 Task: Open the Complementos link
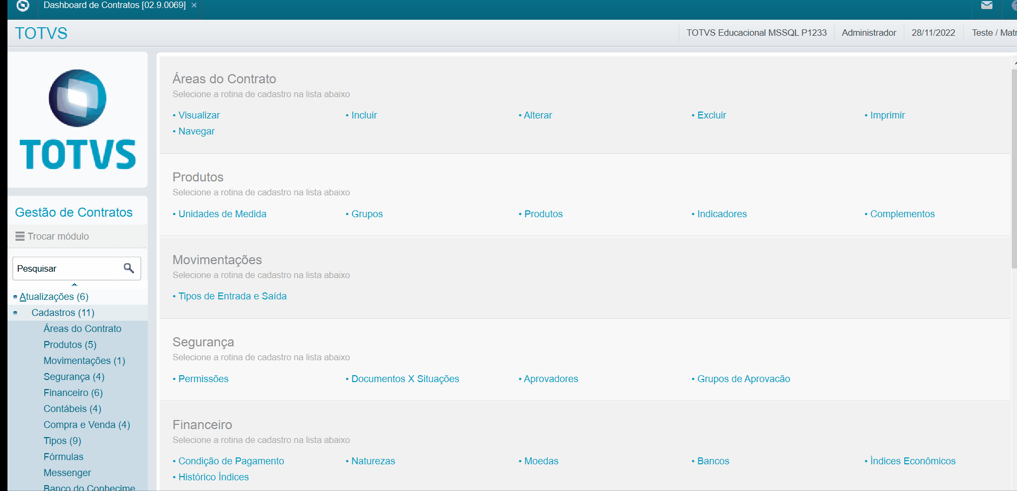[902, 214]
